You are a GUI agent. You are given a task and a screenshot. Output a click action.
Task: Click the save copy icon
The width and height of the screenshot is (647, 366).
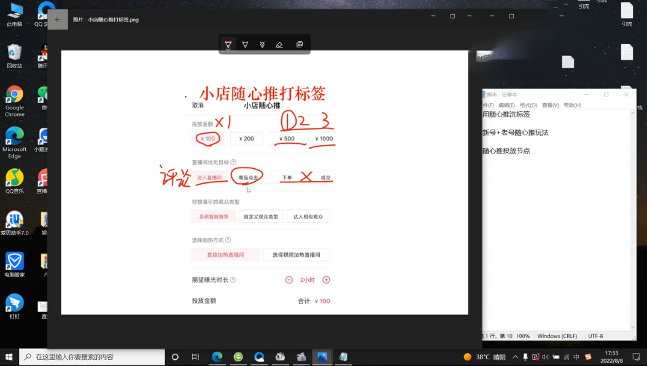300,44
